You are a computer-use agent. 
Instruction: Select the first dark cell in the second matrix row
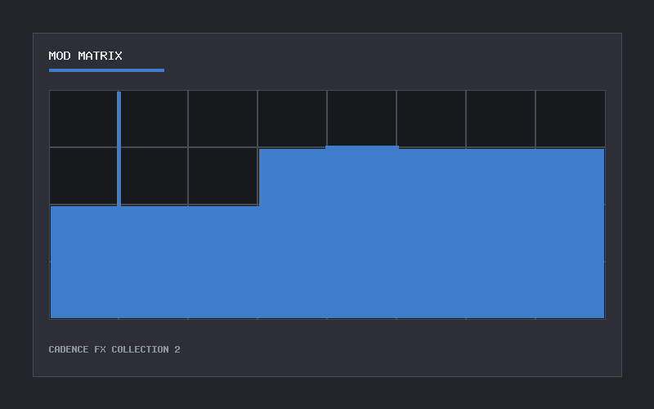click(x=83, y=176)
